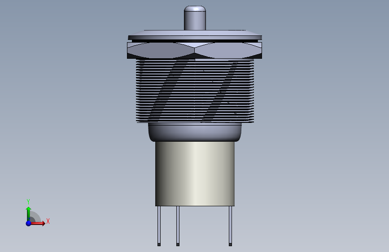Select the flat flange above the hex nut
389x252 pixels.
click(195, 35)
